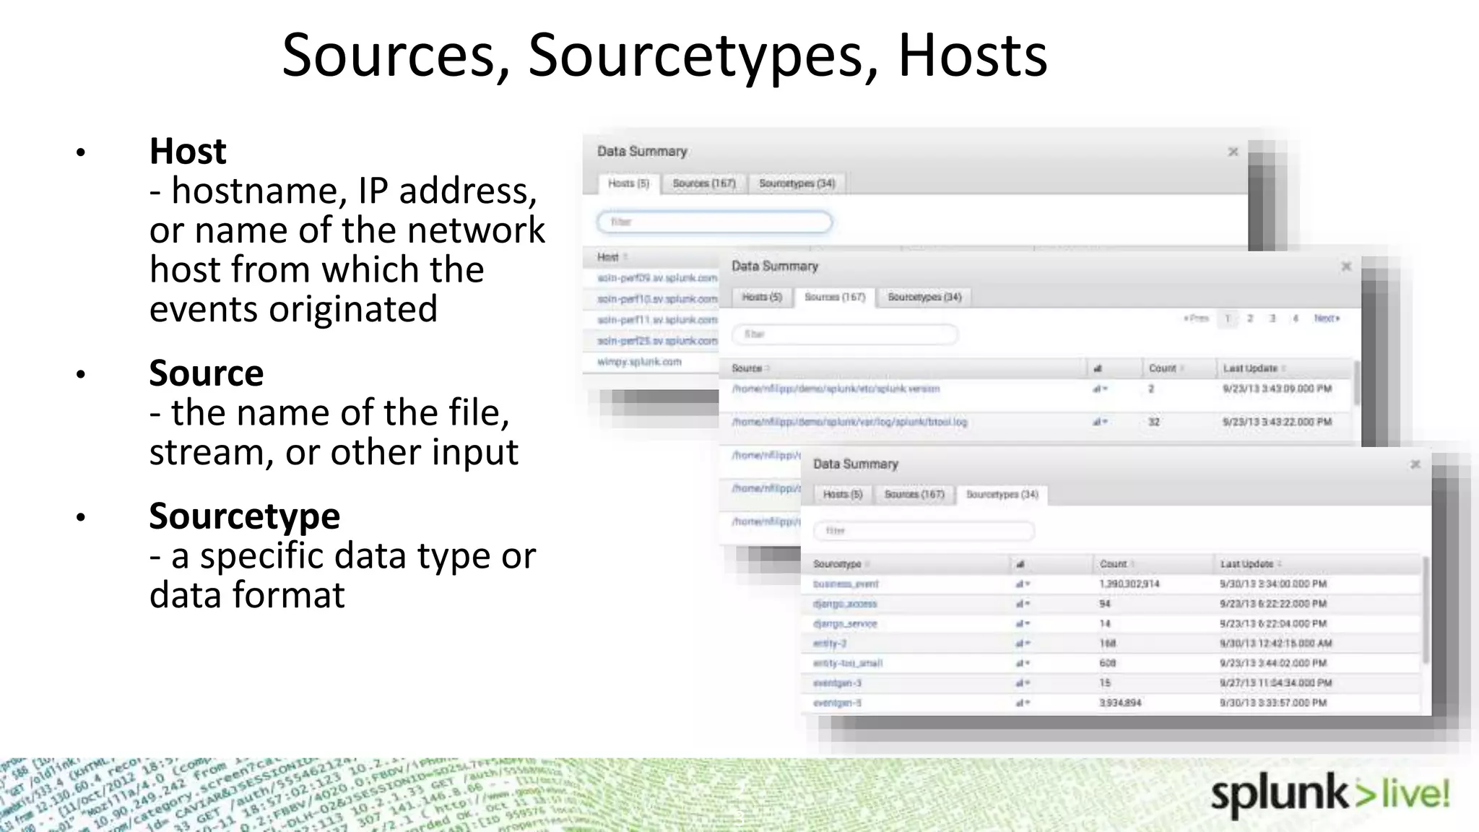The image size is (1479, 832).
Task: Click the Sources dialog vertical scrollbar
Action: pos(1357,383)
